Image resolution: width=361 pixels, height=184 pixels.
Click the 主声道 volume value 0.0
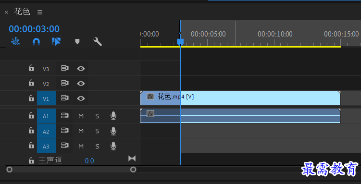tap(89, 161)
